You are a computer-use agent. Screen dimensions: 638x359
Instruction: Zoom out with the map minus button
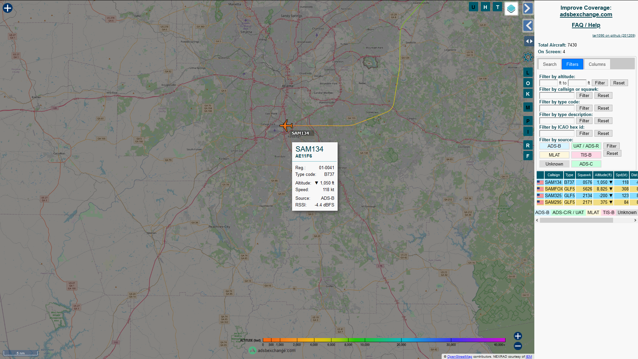[x=518, y=346]
